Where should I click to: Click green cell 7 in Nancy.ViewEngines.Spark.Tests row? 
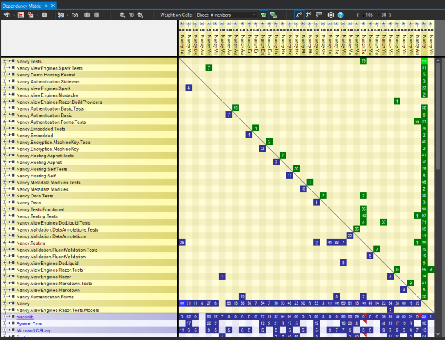tap(209, 67)
